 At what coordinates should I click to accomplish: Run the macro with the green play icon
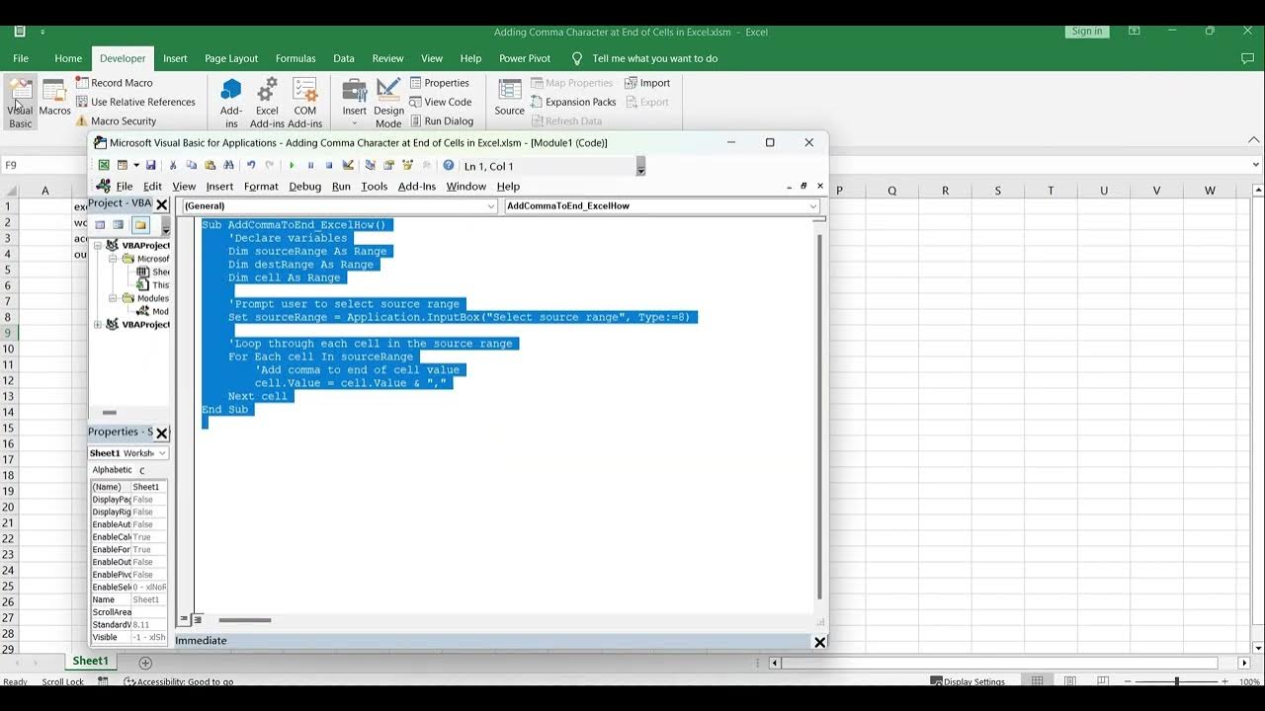pyautogui.click(x=292, y=165)
